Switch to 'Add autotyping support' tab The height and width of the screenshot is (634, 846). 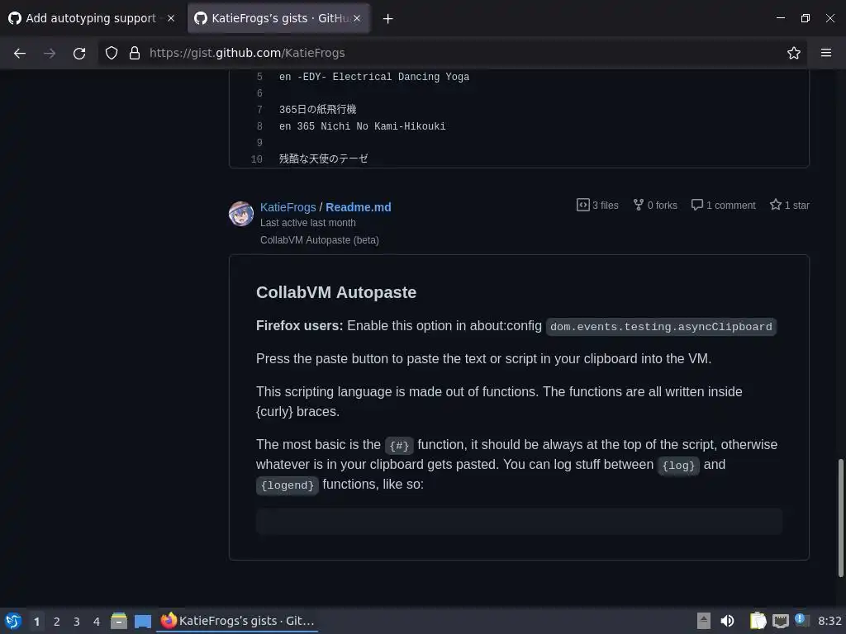92,18
